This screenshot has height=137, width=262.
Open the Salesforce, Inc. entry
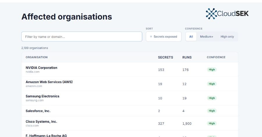pyautogui.click(x=130, y=111)
